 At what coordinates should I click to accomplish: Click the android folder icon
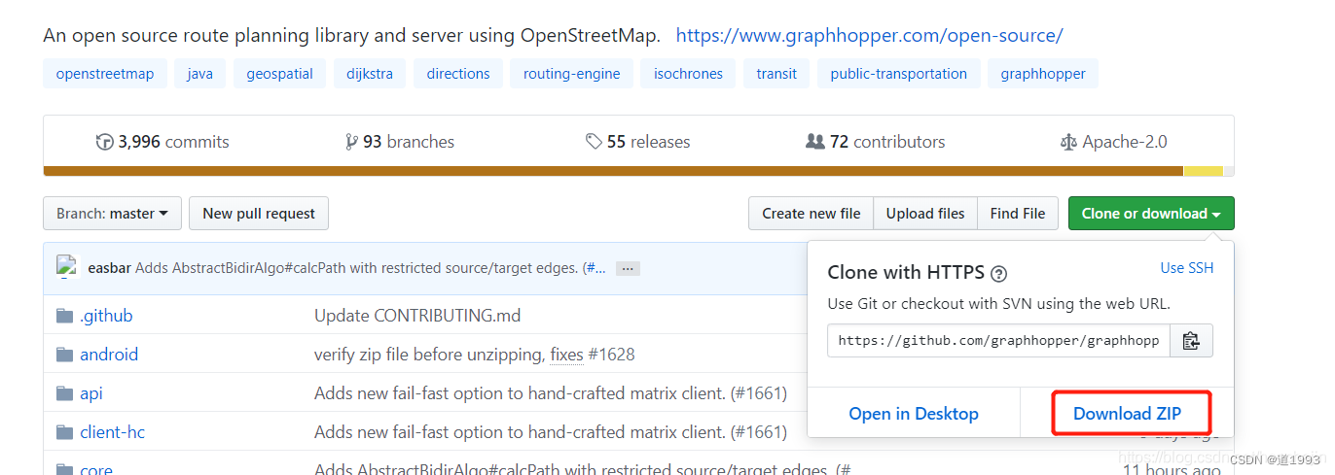(x=65, y=355)
